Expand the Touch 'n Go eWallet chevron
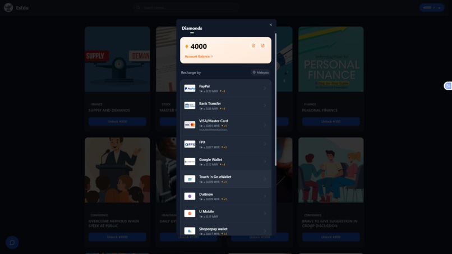Screen dimensions: 452x254 pos(265,179)
